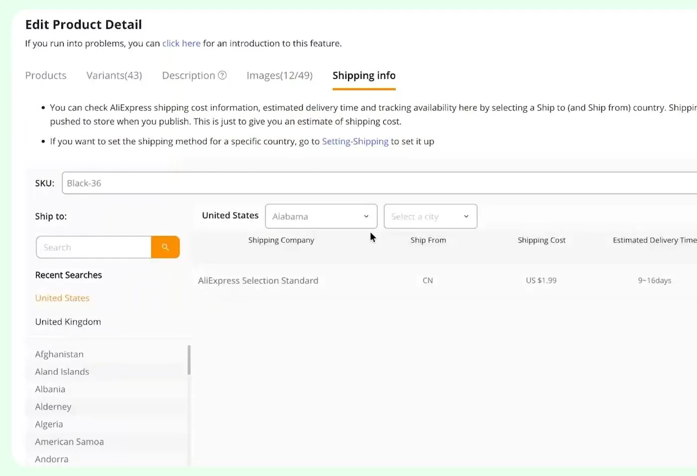Select United States in Recent Searches
The width and height of the screenshot is (697, 476).
62,298
